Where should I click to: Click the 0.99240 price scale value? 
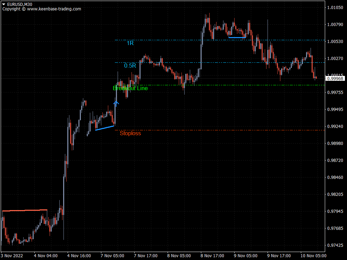[x=335, y=127]
